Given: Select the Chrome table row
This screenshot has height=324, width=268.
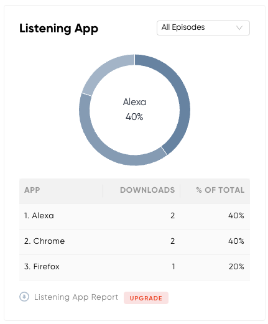Looking at the screenshot, I should point(134,242).
